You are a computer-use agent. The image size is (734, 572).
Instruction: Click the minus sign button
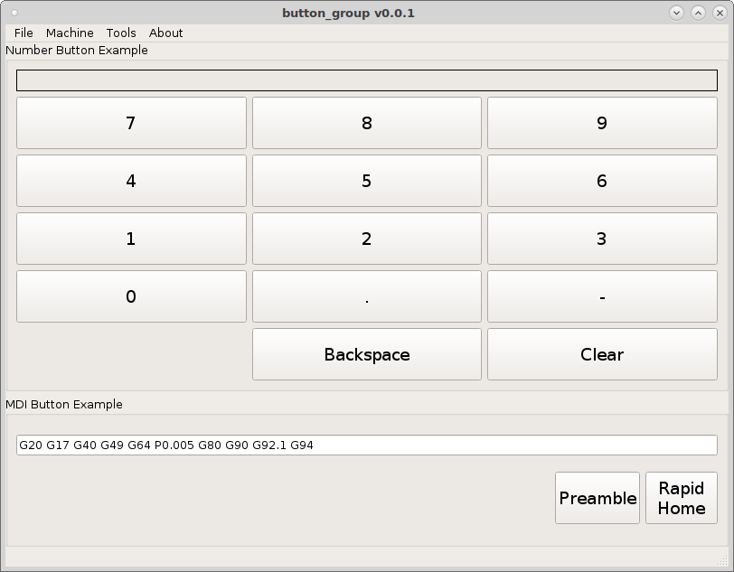point(602,296)
